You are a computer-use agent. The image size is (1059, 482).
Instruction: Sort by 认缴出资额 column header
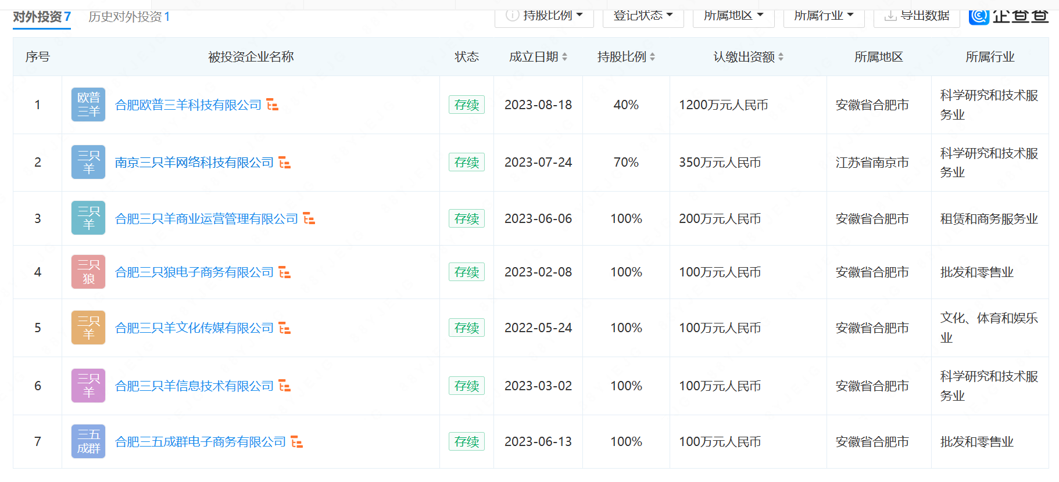pos(748,57)
